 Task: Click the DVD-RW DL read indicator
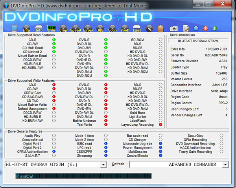tap(106, 52)
